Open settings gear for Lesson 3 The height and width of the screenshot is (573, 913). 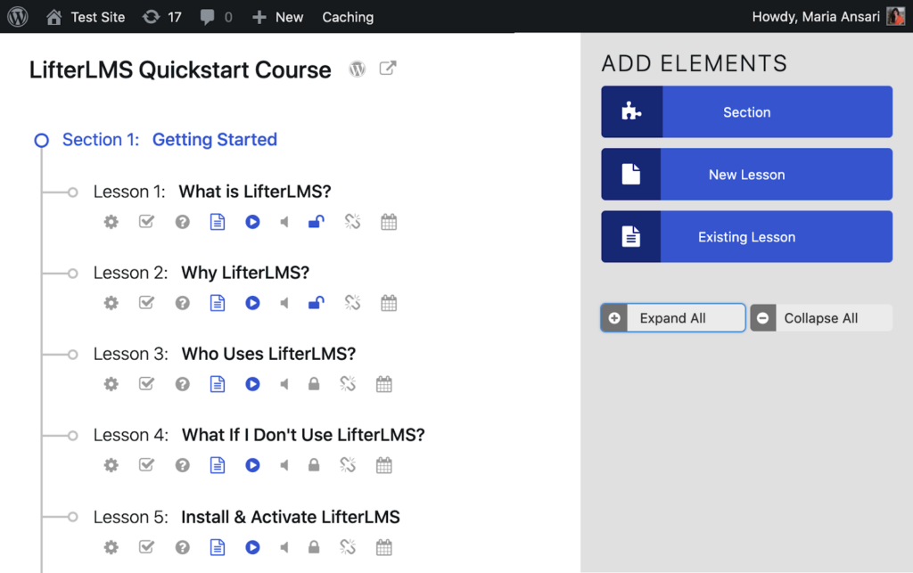tap(111, 384)
